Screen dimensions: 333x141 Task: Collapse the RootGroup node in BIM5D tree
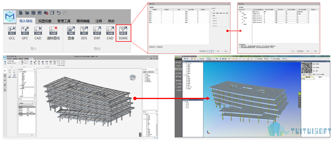click(184, 63)
